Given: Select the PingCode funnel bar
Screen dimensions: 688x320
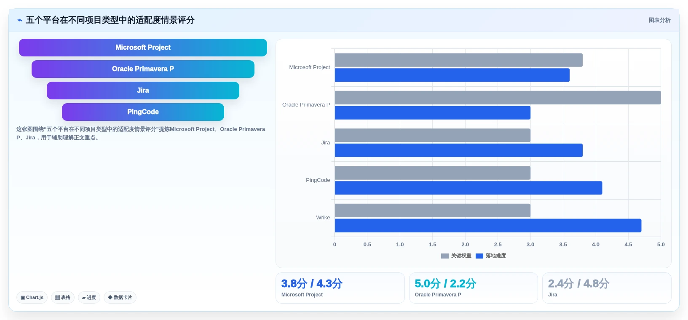Looking at the screenshot, I should click(143, 112).
